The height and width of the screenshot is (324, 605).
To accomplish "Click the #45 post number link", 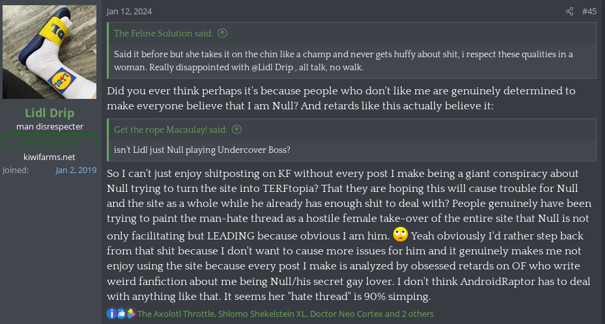I will 589,11.
